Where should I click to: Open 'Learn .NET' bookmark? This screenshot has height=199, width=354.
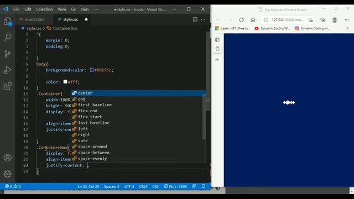[x=233, y=28]
